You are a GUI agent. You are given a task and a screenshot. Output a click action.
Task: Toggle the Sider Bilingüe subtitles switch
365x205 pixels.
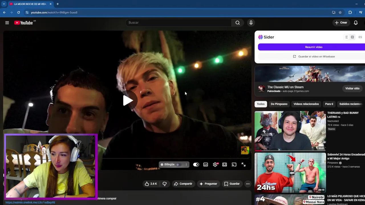pos(178,165)
